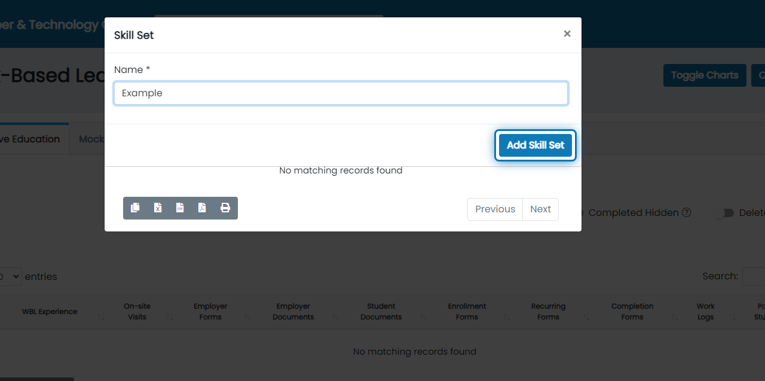
Task: Click the Toggle Charts button
Action: pos(705,75)
